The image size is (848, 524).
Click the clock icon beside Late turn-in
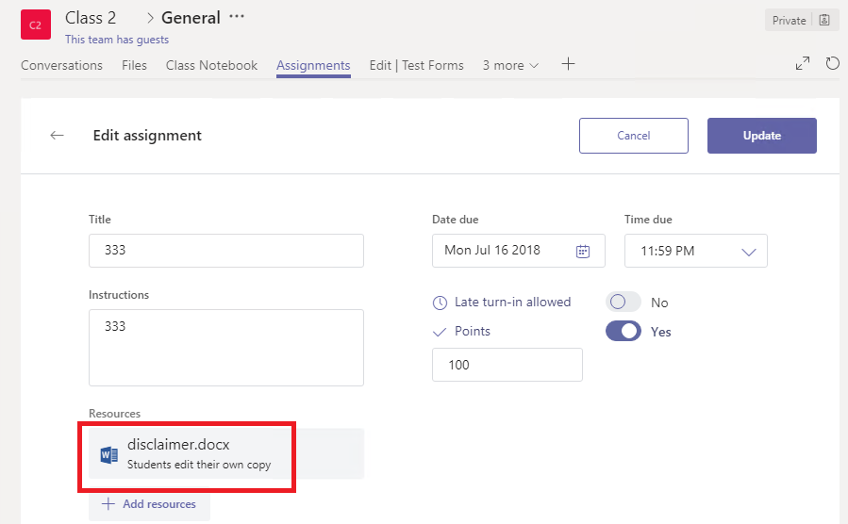440,303
